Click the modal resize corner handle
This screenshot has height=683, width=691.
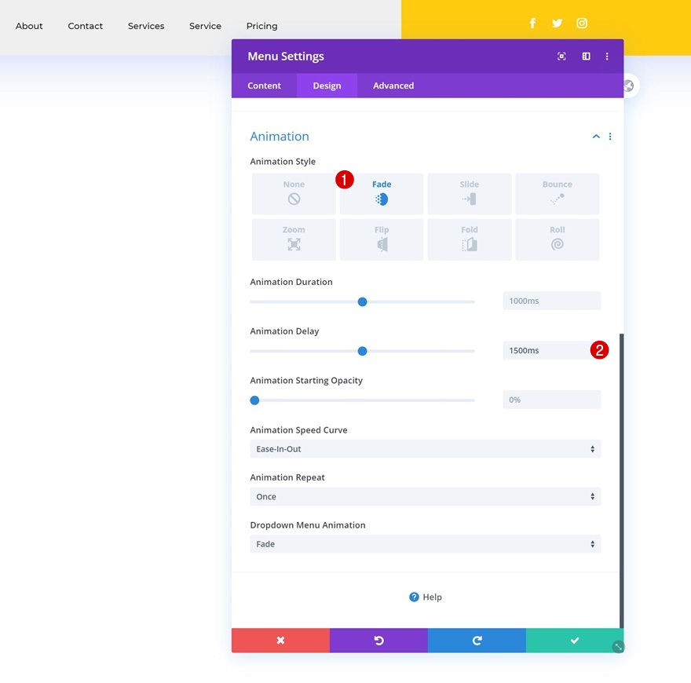tap(618, 646)
